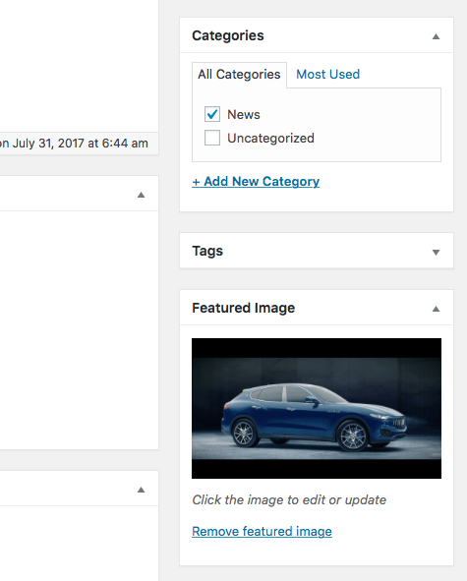
Task: Check the Uncategorized category checkbox
Action: pyautogui.click(x=212, y=138)
